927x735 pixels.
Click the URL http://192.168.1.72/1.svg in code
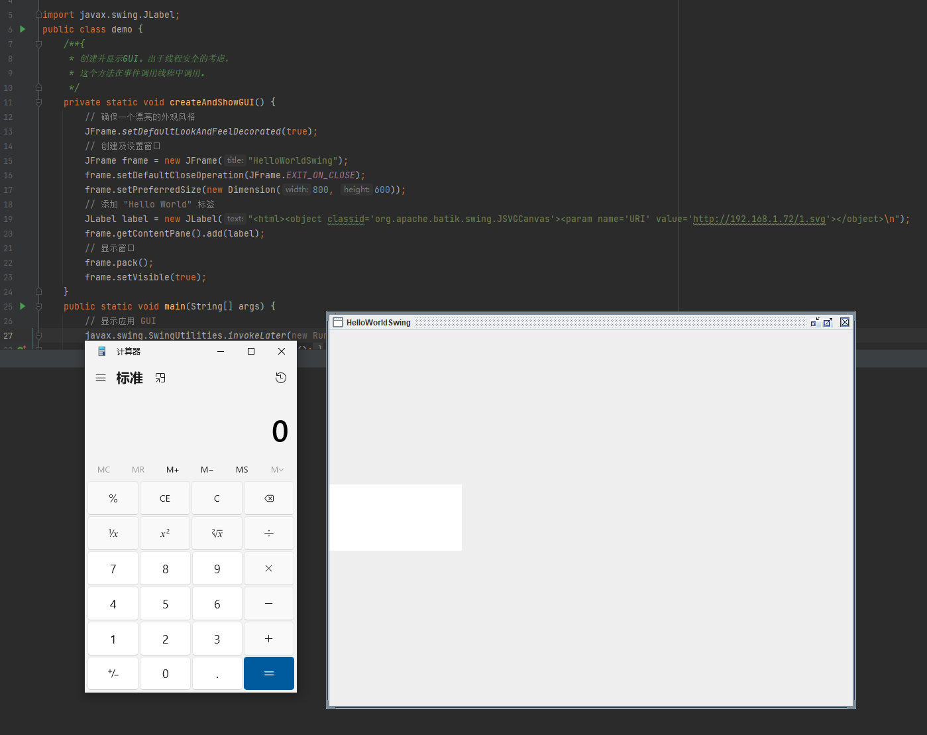coord(759,219)
